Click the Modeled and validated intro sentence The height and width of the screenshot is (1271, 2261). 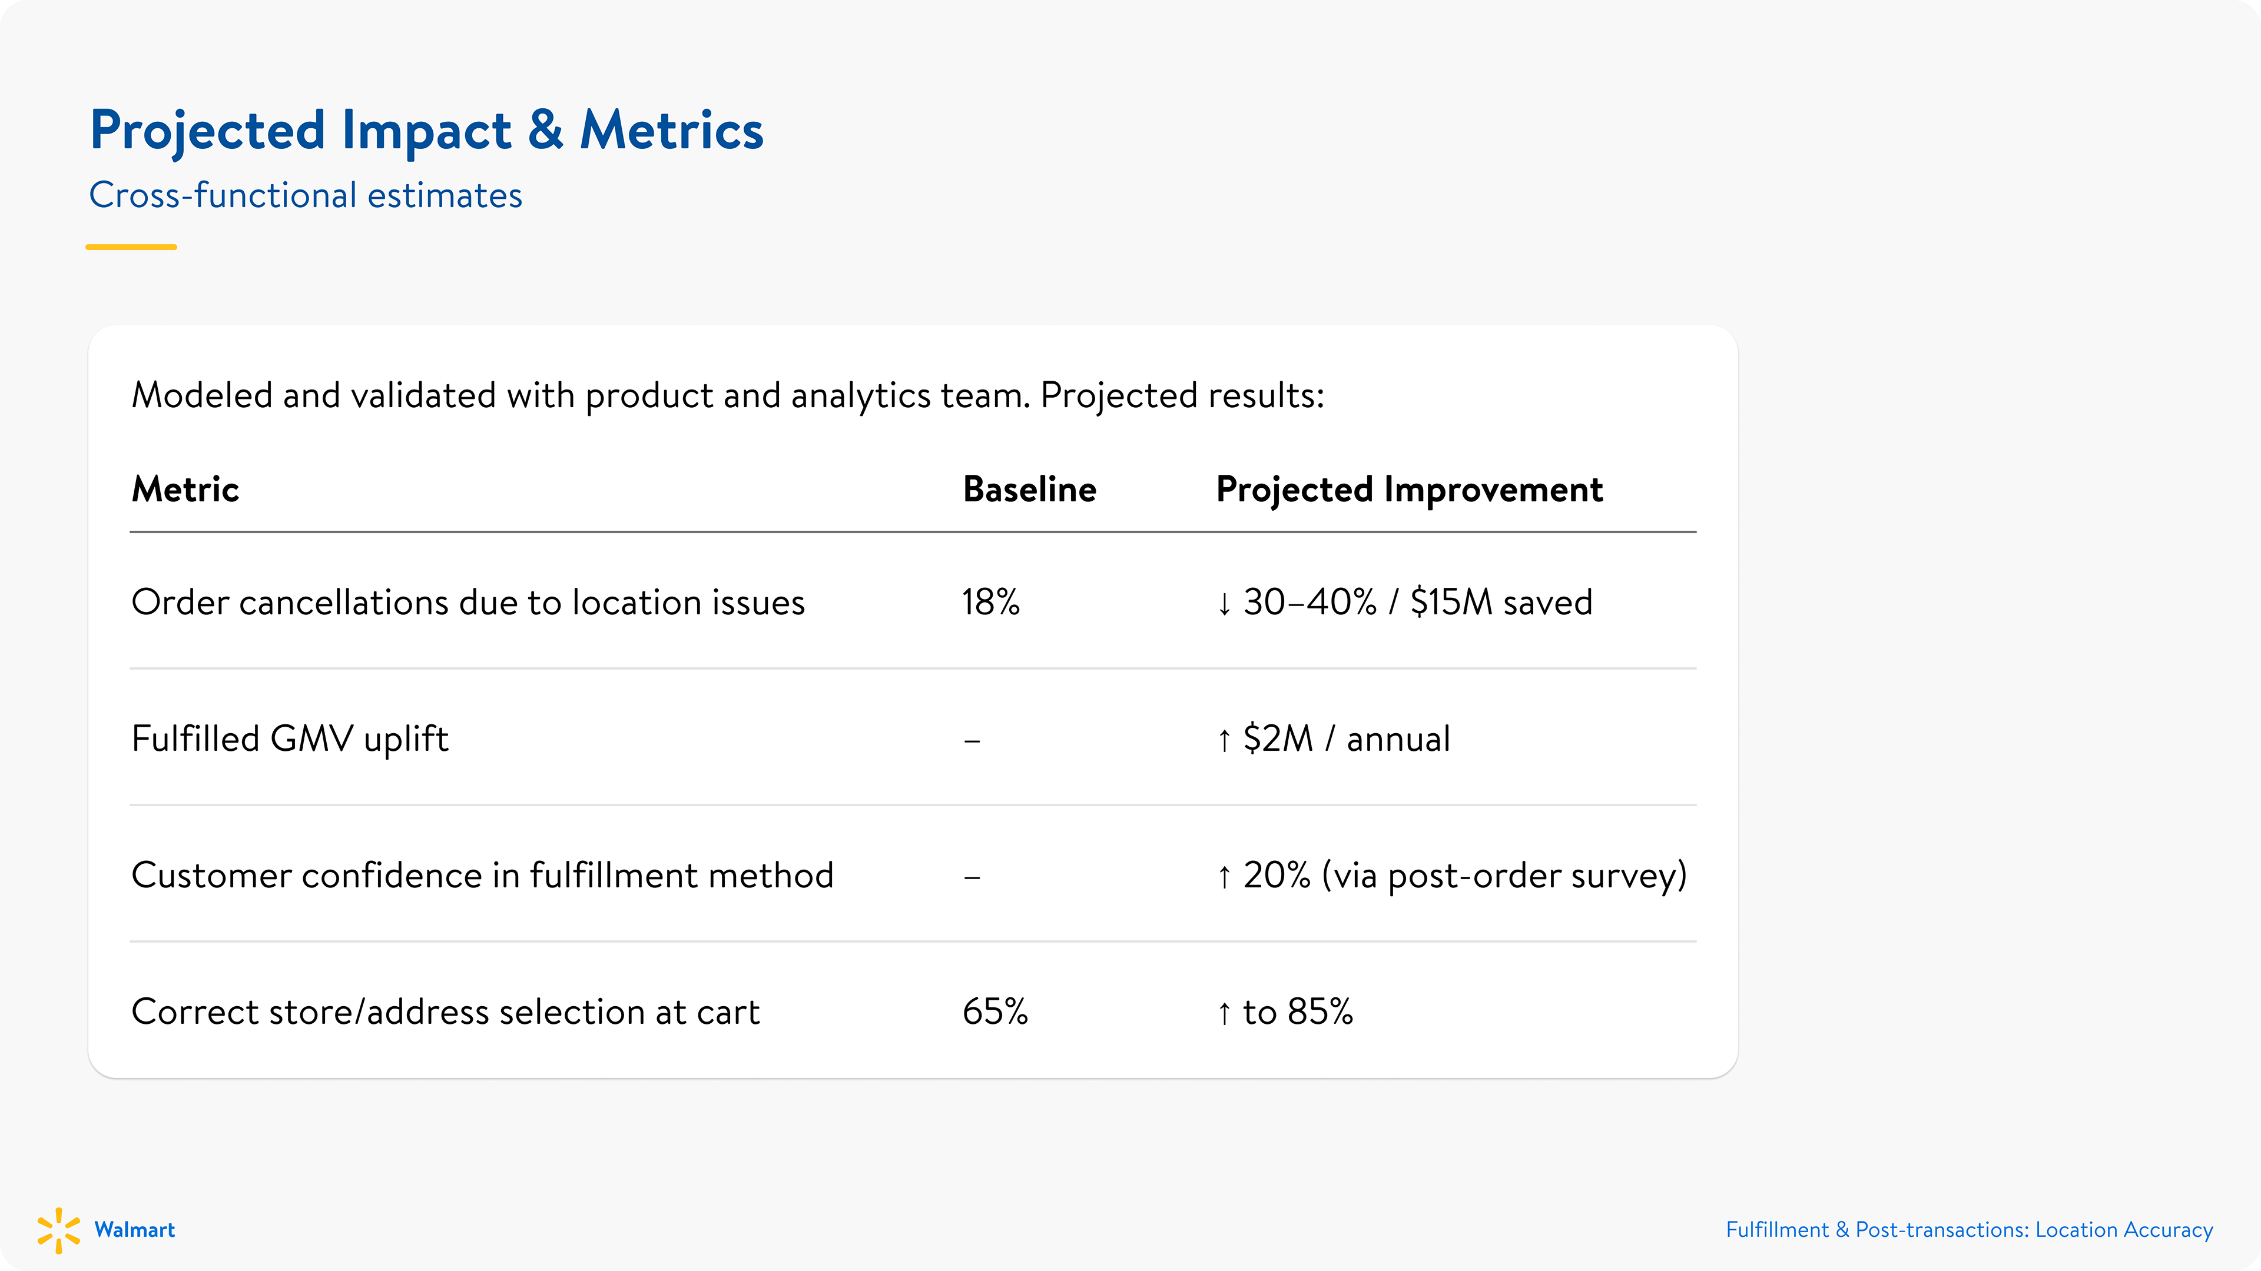click(728, 395)
